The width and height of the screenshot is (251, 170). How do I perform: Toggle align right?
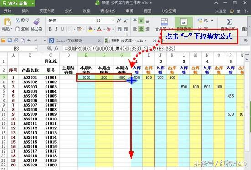click(147, 29)
